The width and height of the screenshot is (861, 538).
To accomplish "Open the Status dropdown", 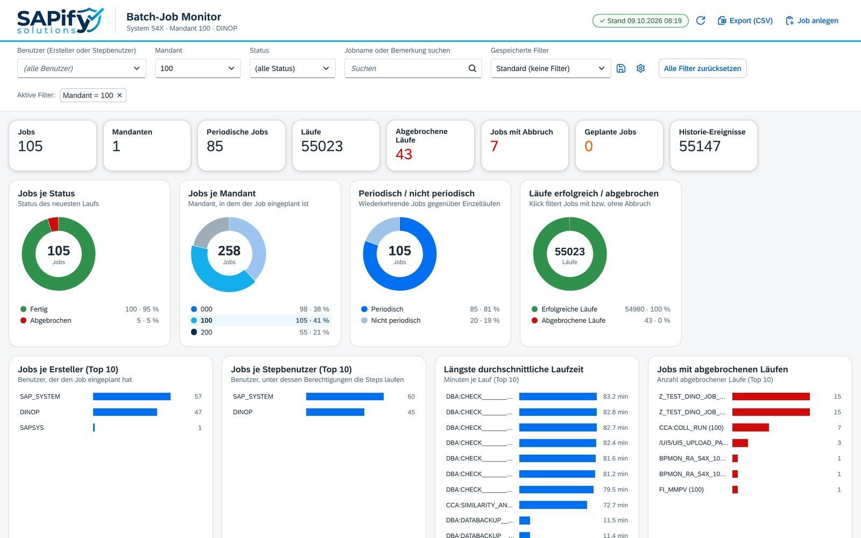I will [x=293, y=68].
